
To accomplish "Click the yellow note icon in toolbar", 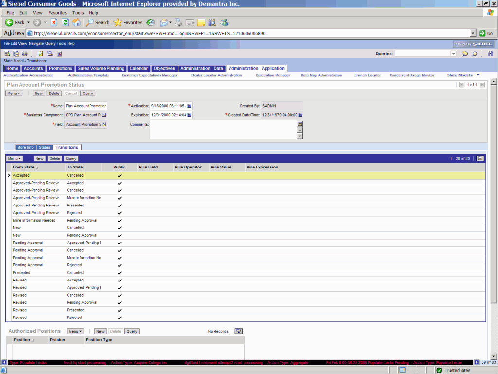I will pos(201,22).
